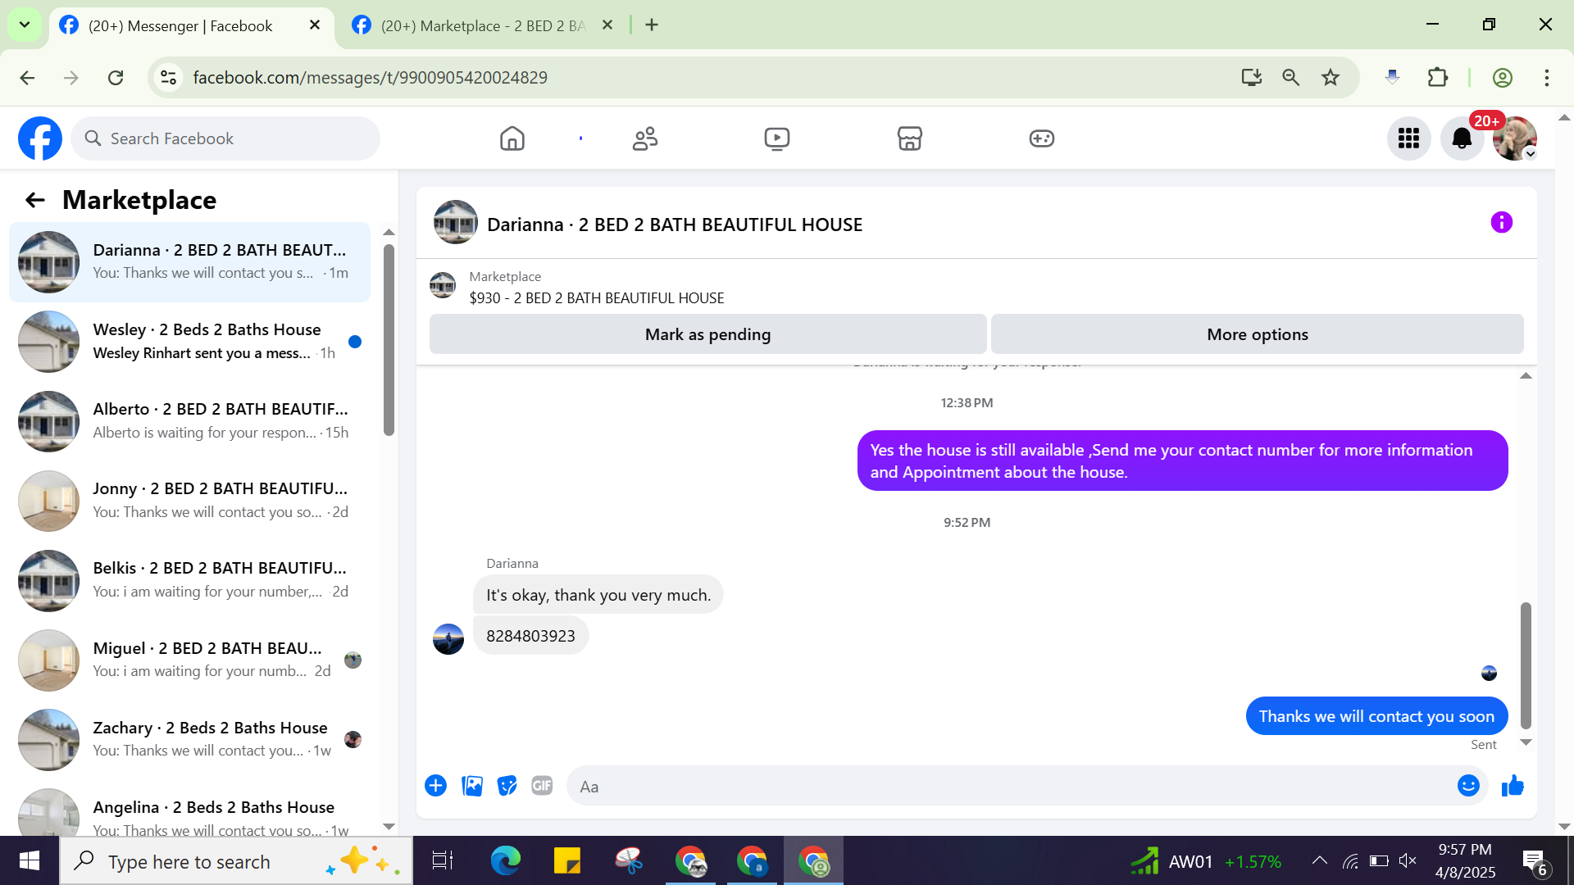1574x885 pixels.
Task: Open the emoji picker in message box
Action: click(x=1468, y=786)
